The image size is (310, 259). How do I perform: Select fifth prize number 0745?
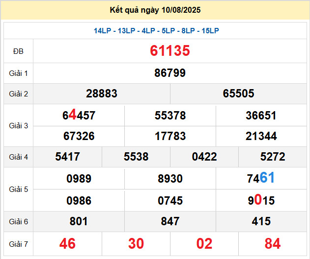click(170, 201)
